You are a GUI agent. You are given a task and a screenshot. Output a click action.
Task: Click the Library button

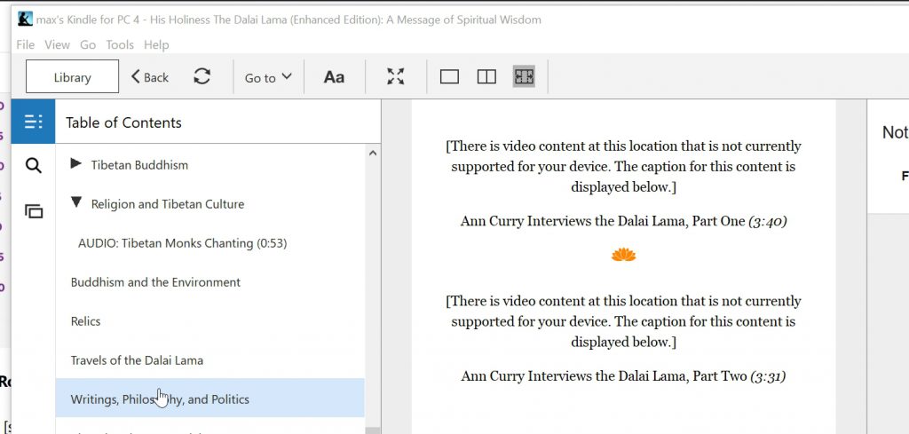72,77
